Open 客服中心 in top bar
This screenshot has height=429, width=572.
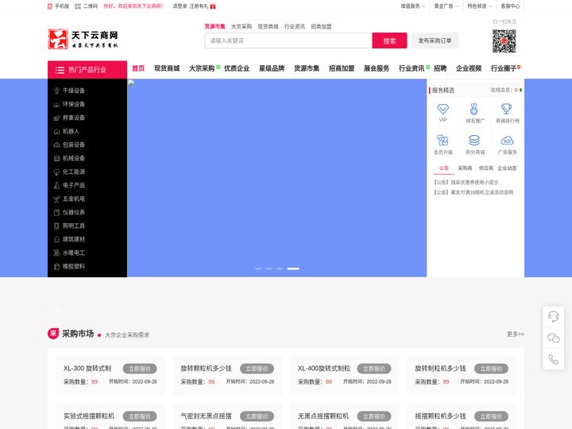[510, 6]
